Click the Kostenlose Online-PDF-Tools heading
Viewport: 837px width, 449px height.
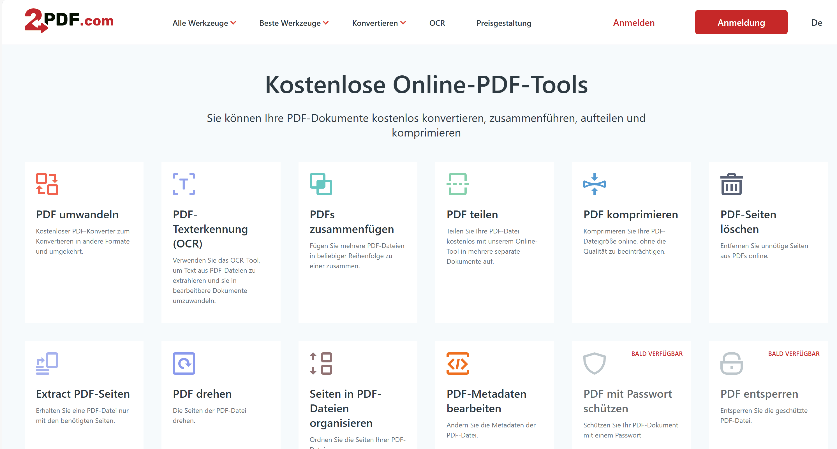pos(426,84)
